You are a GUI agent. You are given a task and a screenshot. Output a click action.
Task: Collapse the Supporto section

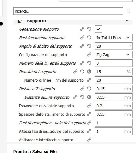[127, 21]
